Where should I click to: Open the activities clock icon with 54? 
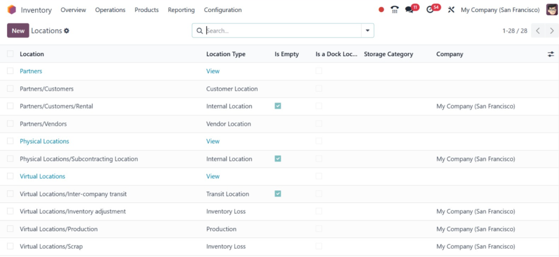click(x=430, y=10)
